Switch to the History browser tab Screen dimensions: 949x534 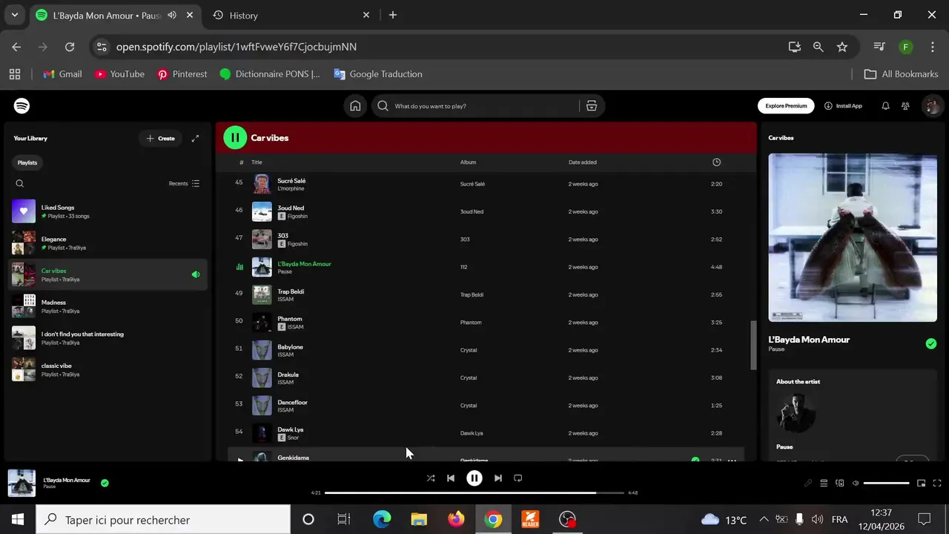pyautogui.click(x=291, y=15)
